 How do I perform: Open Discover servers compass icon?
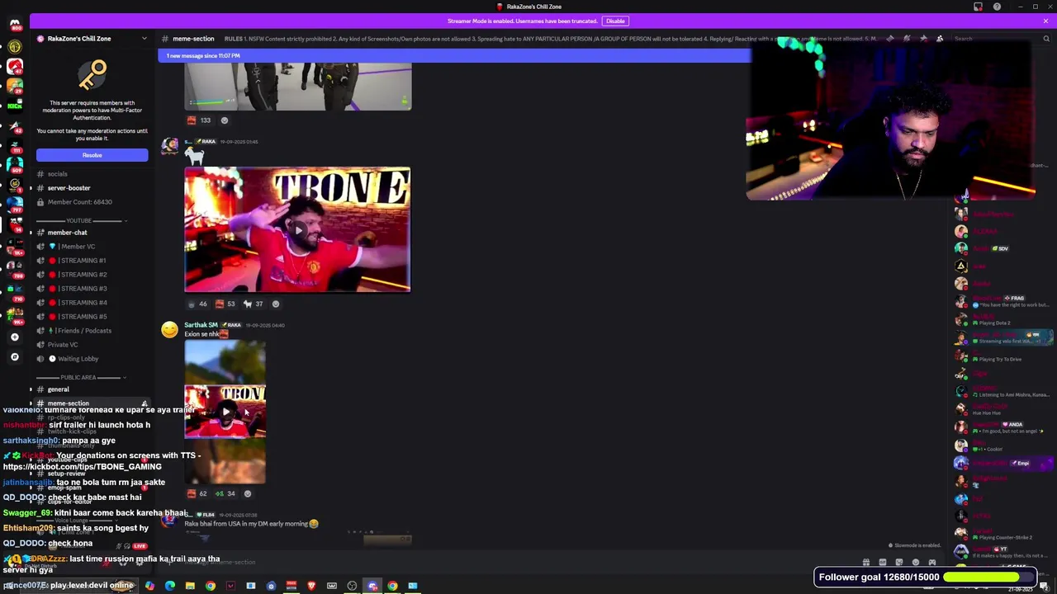pos(15,357)
